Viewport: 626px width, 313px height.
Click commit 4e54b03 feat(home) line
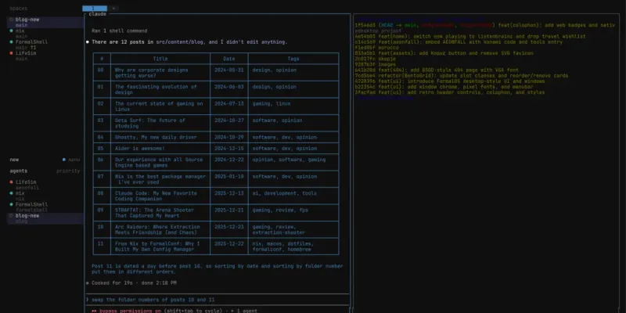click(470, 36)
